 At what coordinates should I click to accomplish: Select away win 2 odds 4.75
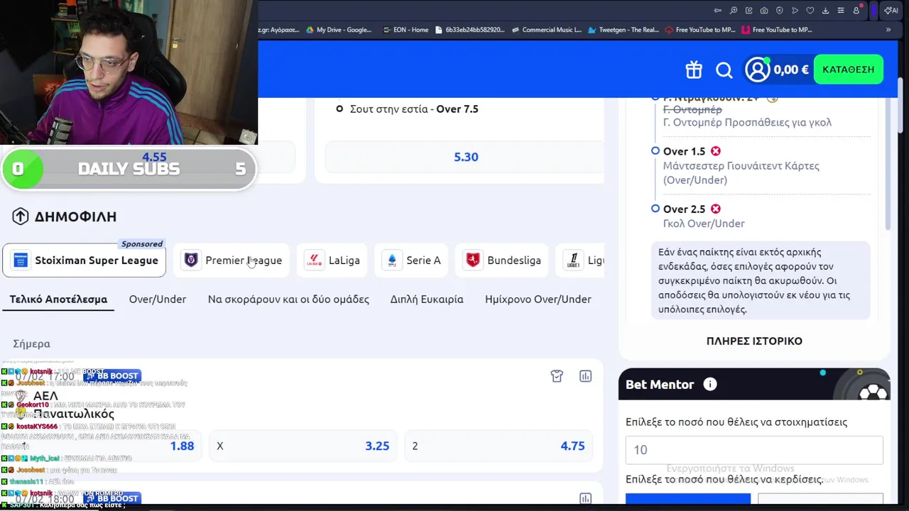pyautogui.click(x=499, y=446)
